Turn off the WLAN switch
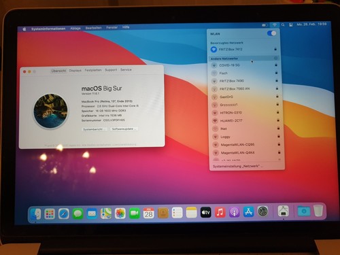Image resolution: width=340 pixels, height=255 pixels. click(271, 33)
